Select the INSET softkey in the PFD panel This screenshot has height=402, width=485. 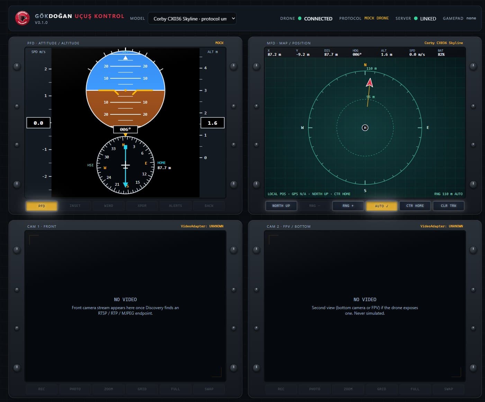pos(75,206)
